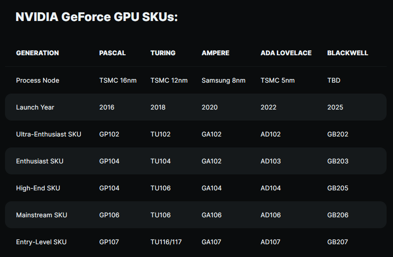The image size is (393, 257).
Task: Select the Mainstream SKU row label
Action: [x=42, y=215]
